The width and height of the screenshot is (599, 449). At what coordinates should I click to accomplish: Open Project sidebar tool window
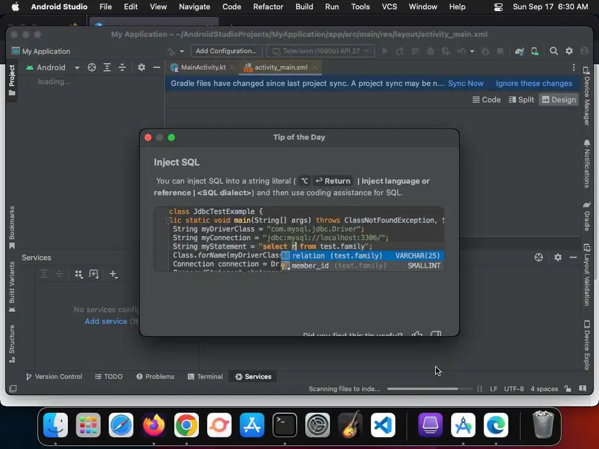[x=12, y=80]
